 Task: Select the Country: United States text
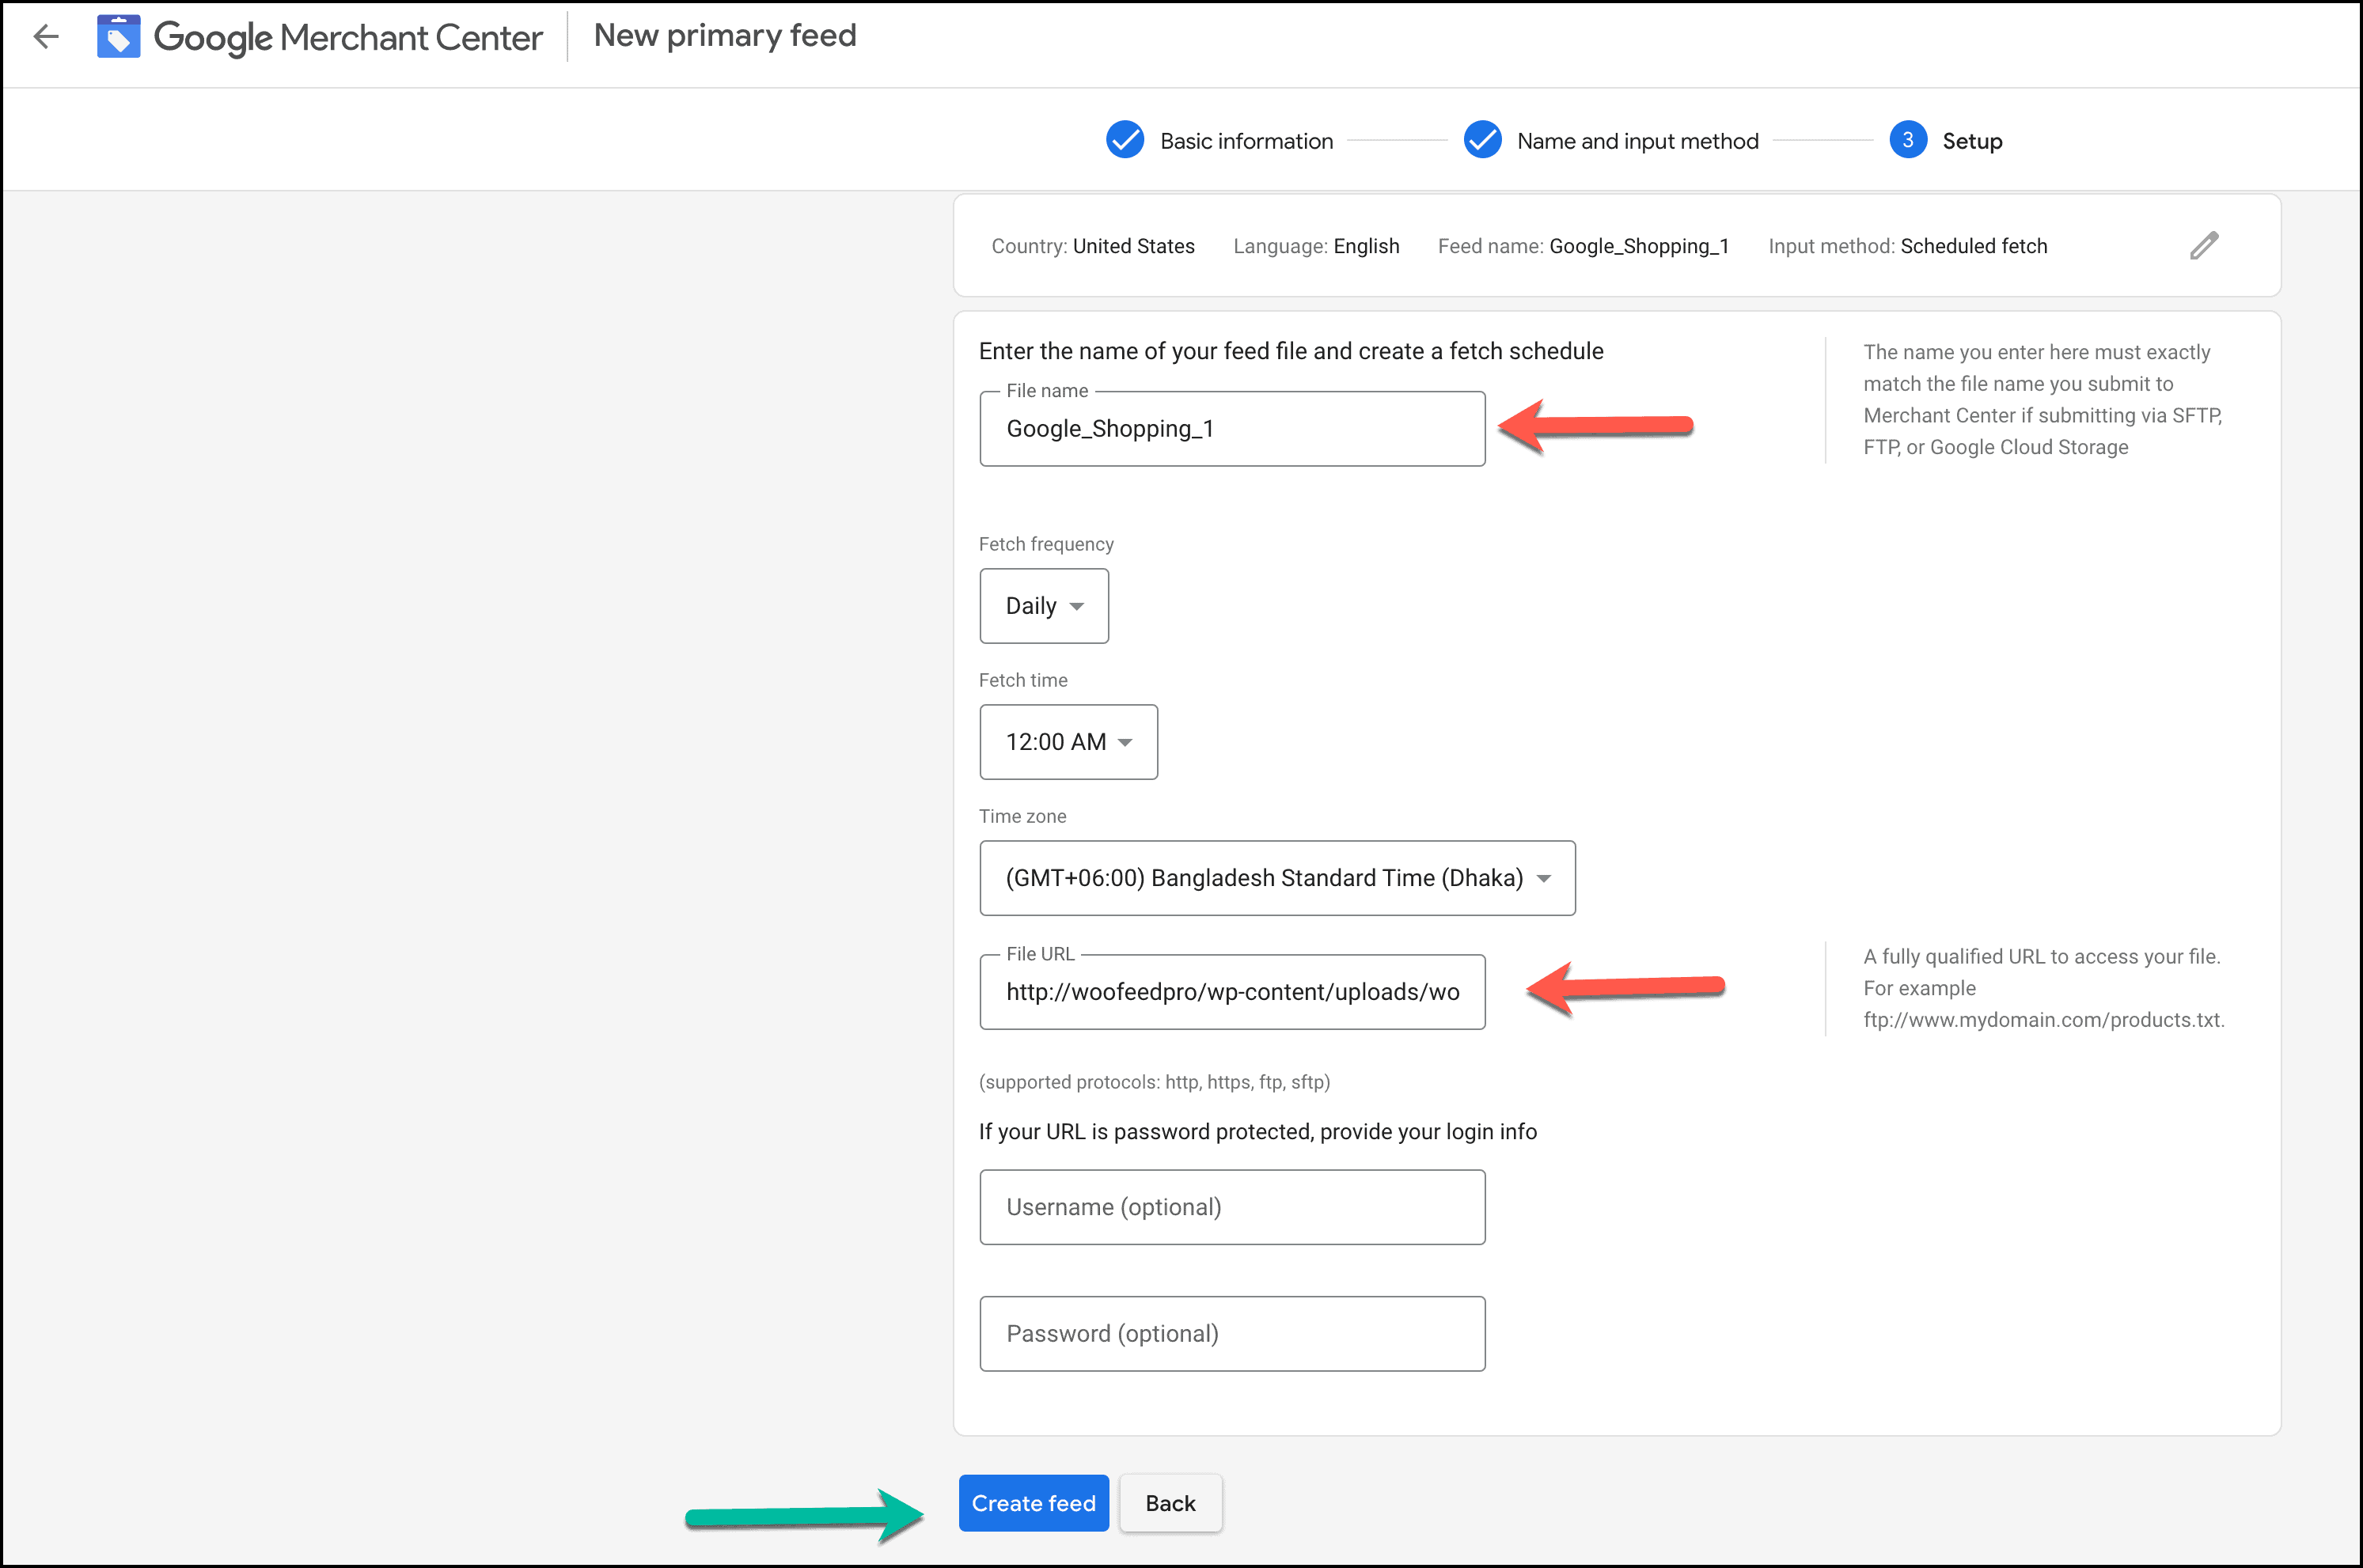tap(1093, 246)
